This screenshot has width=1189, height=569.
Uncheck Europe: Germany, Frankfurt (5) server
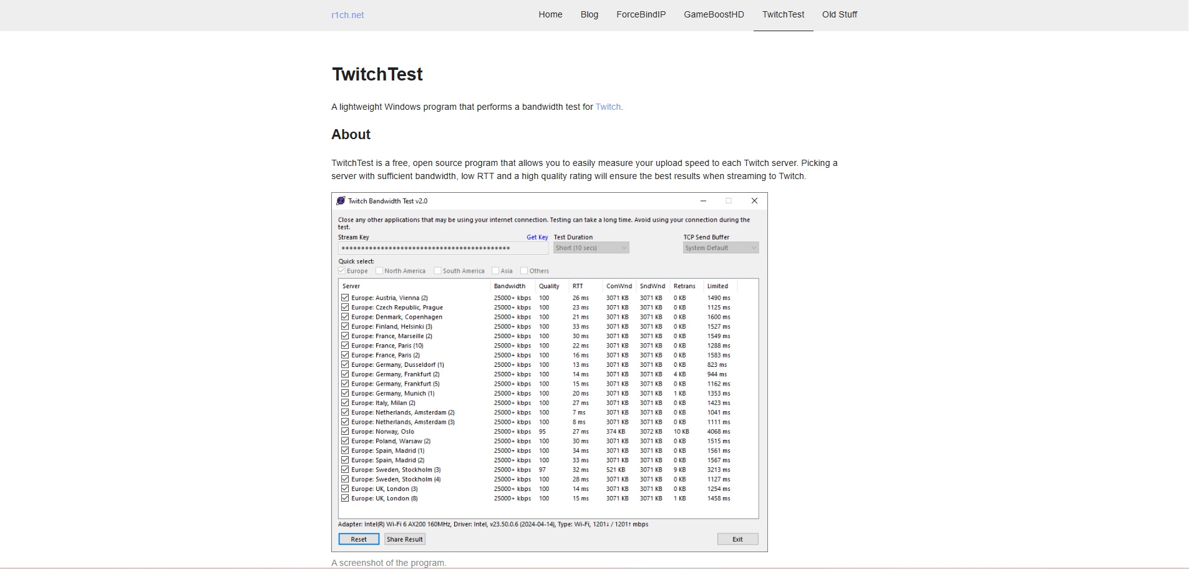click(345, 384)
